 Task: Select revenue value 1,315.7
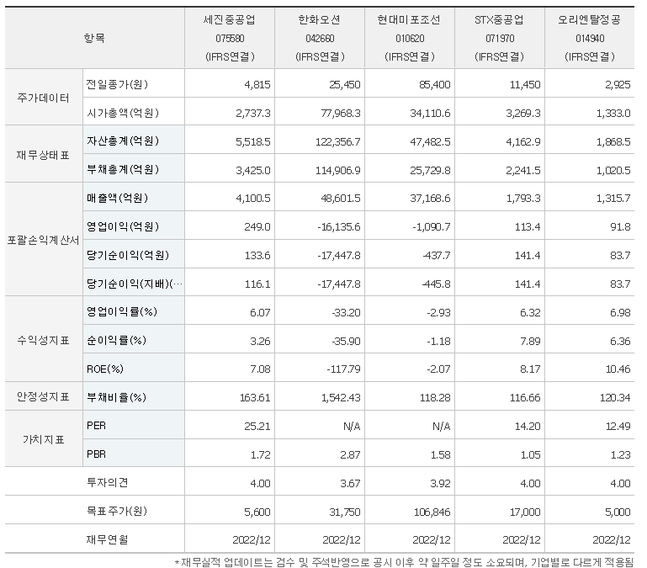tap(613, 198)
